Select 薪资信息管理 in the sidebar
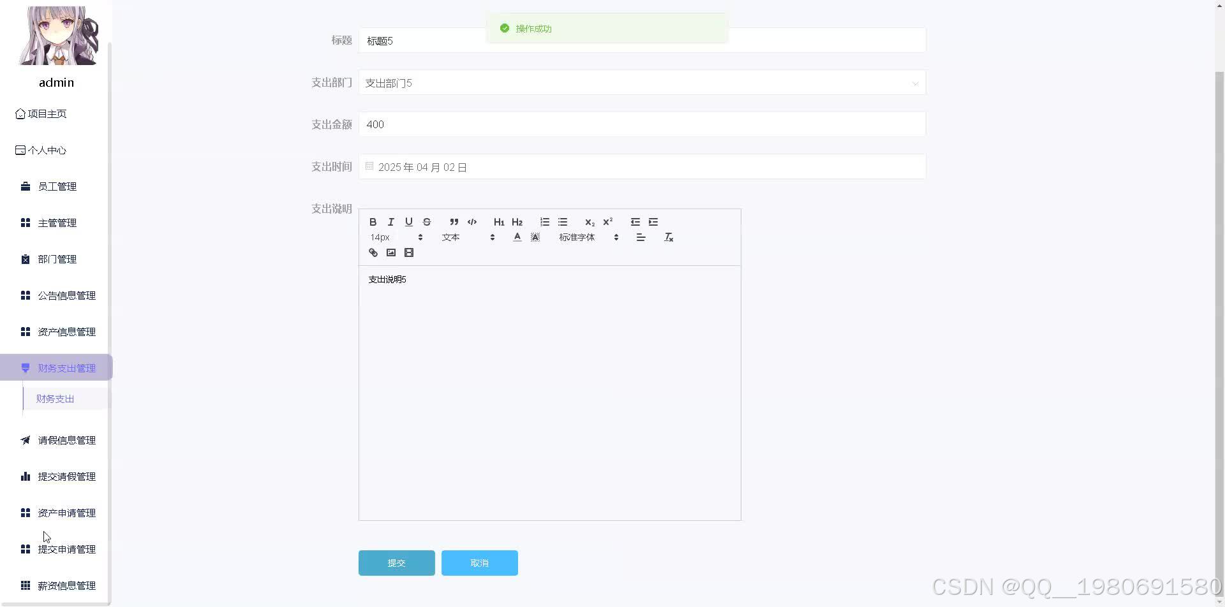This screenshot has width=1225, height=607. [66, 585]
